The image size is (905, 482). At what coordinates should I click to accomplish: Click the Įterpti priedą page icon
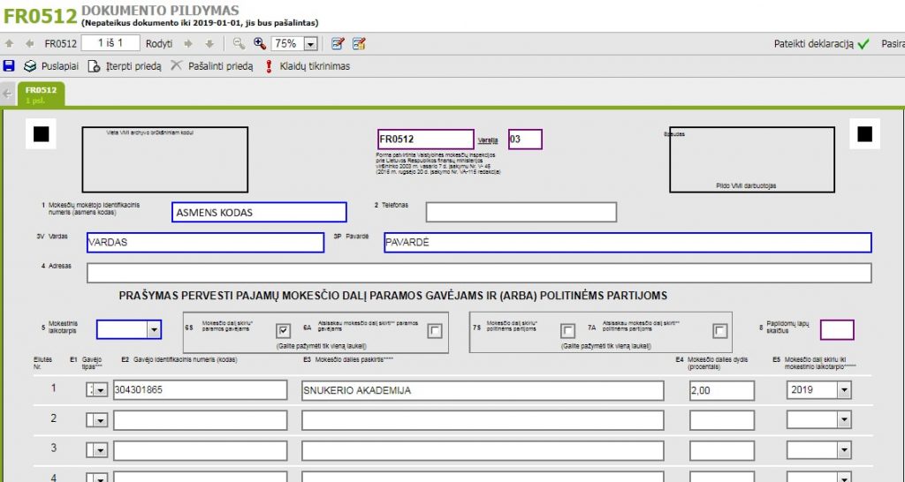pyautogui.click(x=94, y=66)
